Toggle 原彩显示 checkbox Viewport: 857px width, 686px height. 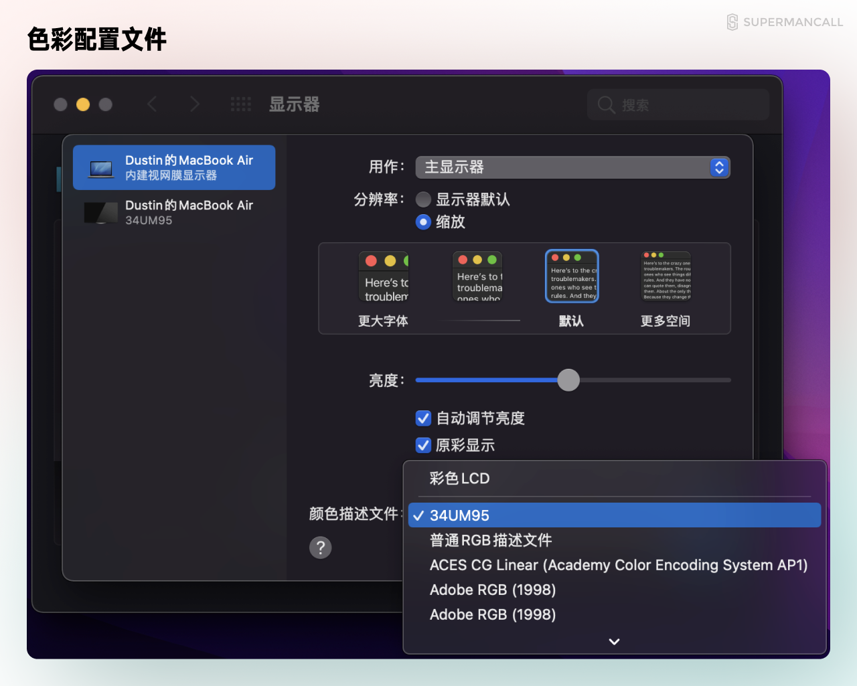[x=423, y=445]
